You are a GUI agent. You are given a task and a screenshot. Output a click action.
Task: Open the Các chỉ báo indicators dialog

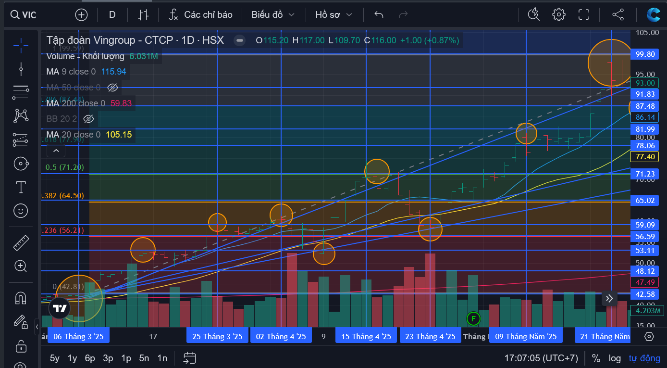[200, 14]
